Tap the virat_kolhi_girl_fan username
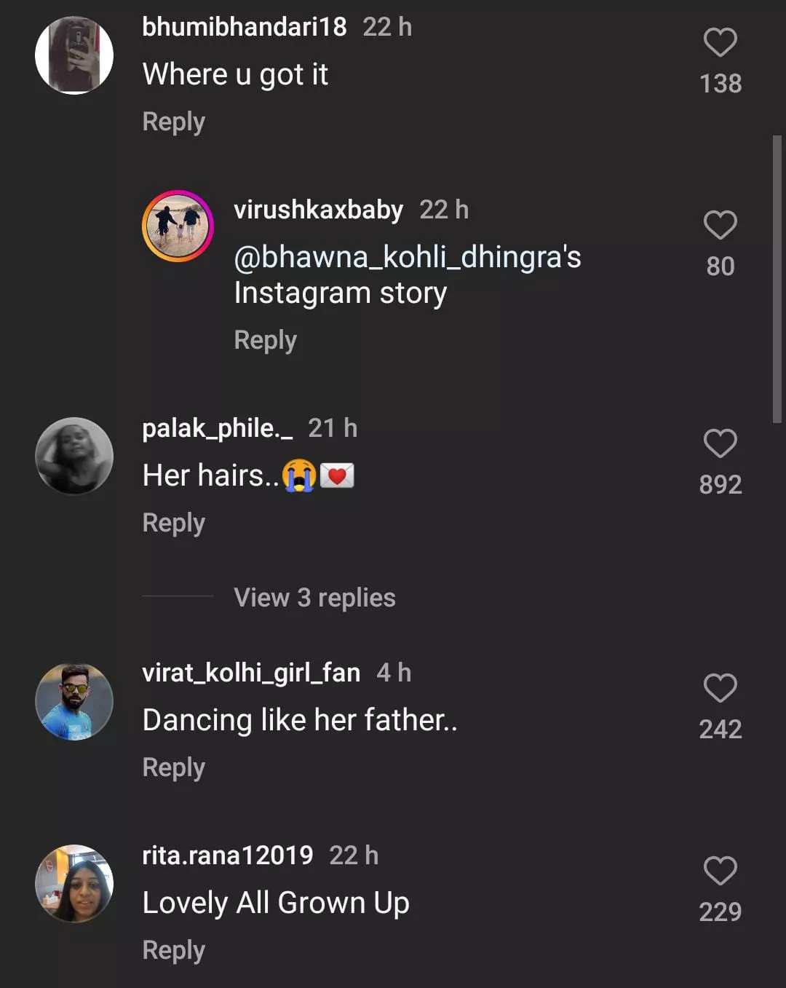The width and height of the screenshot is (786, 988). click(251, 673)
